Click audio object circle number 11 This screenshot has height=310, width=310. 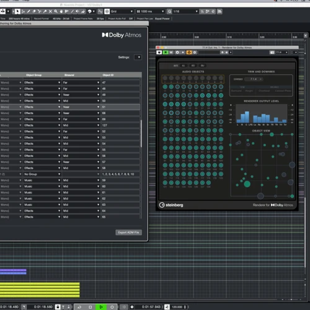click(x=165, y=87)
